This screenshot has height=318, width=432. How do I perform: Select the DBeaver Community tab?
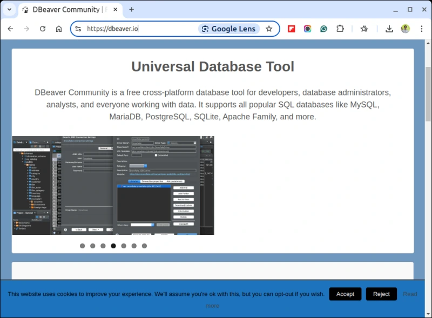tap(66, 9)
